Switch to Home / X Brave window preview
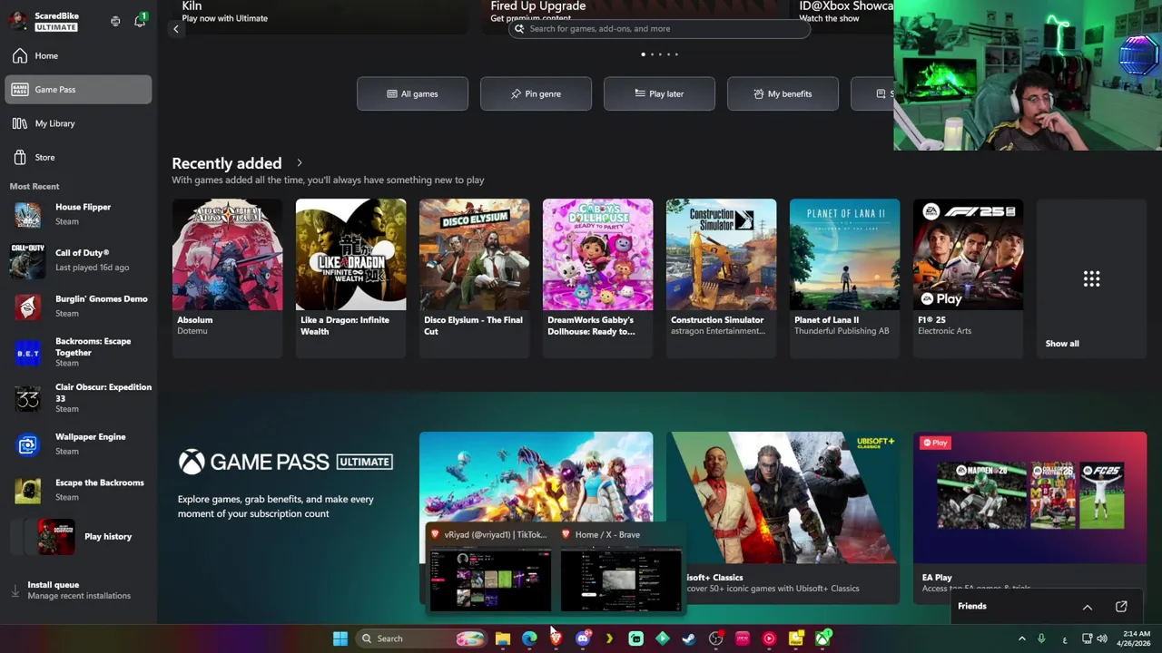The image size is (1162, 653). point(621,570)
